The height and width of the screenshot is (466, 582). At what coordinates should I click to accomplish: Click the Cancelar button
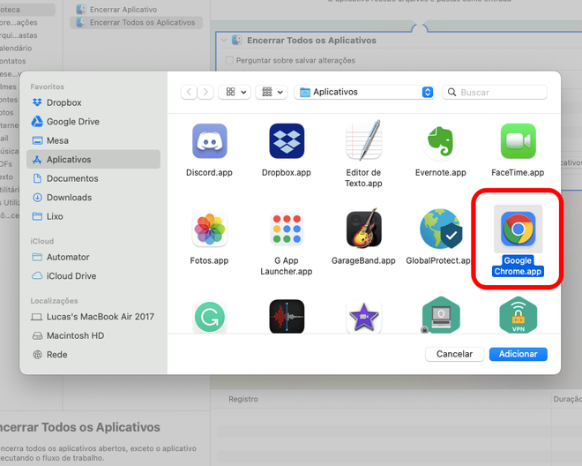[454, 354]
